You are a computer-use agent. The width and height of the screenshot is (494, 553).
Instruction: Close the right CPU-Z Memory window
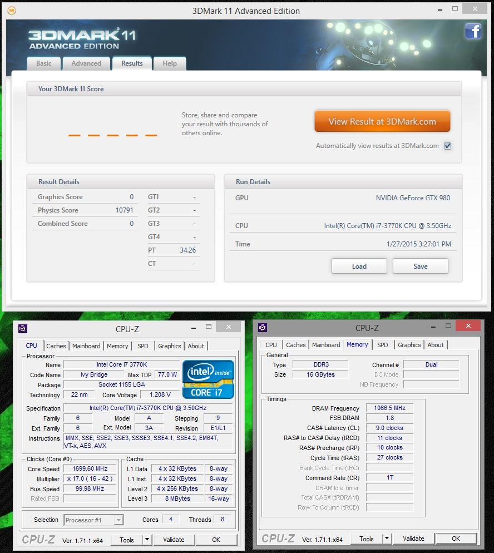click(x=468, y=326)
